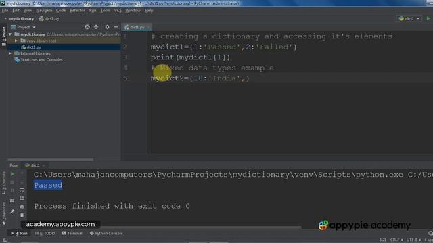
Task: Open the dict1 run configuration dropdown
Action: 409,18
